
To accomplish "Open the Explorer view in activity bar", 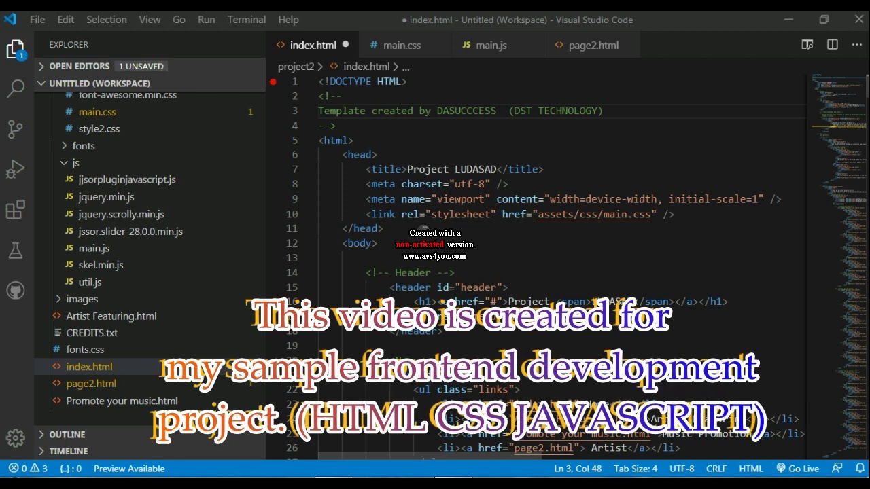I will click(x=16, y=49).
